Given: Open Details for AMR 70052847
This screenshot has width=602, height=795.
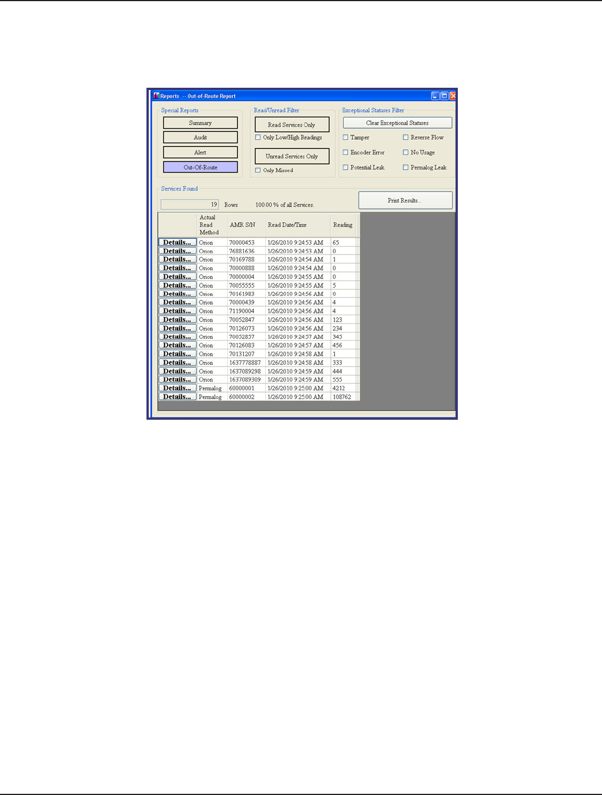Looking at the screenshot, I should (x=178, y=319).
